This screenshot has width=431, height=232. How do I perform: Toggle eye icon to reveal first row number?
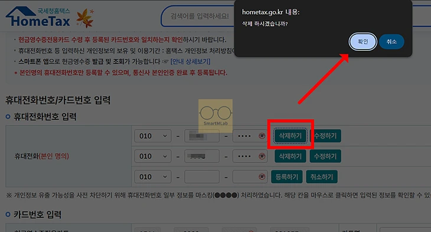pyautogui.click(x=262, y=136)
